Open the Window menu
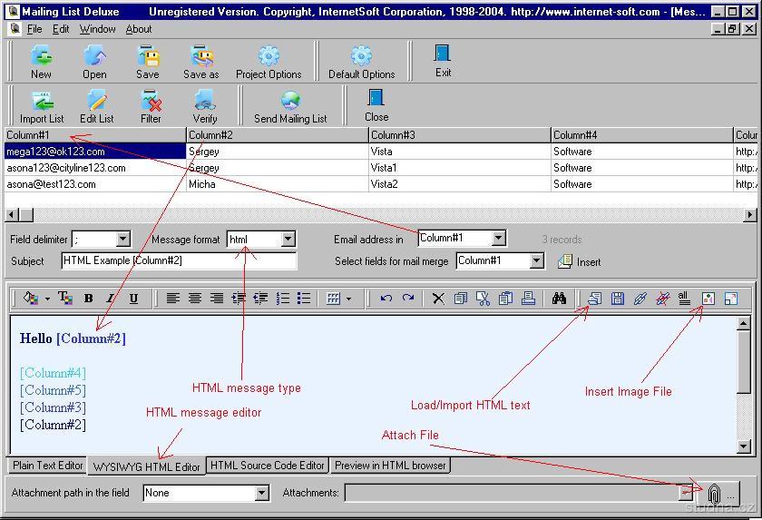 [97, 29]
